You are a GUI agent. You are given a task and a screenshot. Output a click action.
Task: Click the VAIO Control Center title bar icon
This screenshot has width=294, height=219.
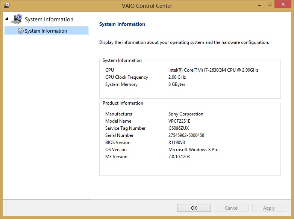[x=7, y=5]
